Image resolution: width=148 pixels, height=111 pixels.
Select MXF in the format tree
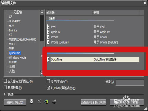11,49
